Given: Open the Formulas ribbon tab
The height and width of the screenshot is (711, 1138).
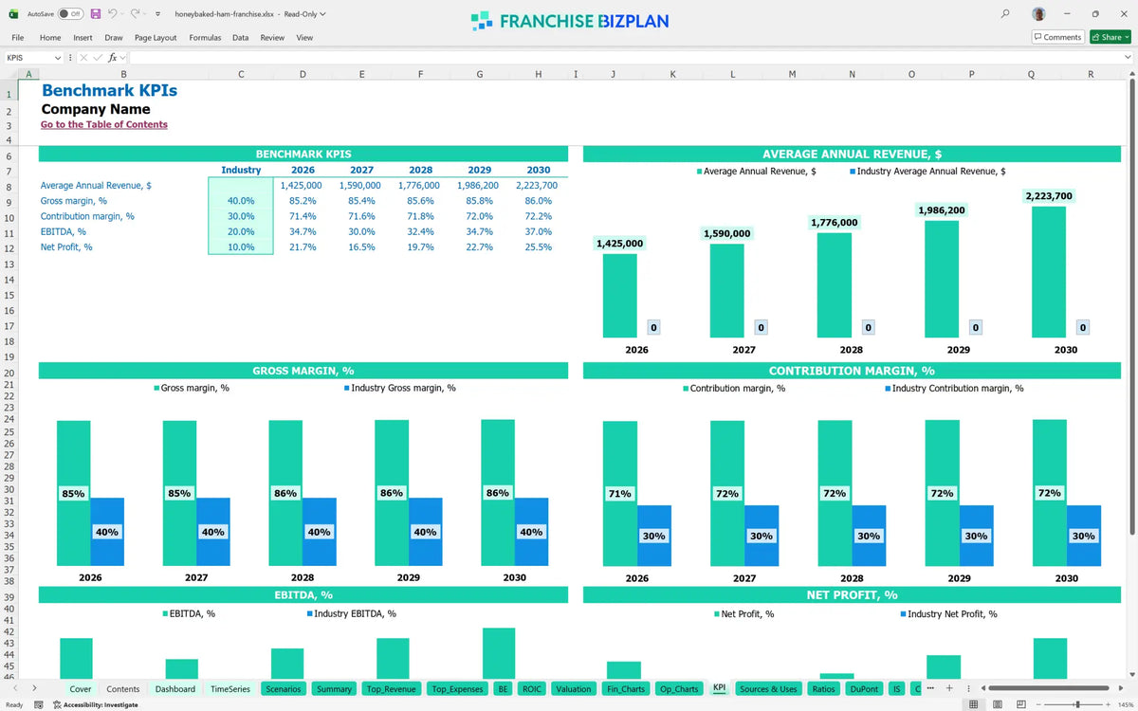Looking at the screenshot, I should [x=205, y=38].
